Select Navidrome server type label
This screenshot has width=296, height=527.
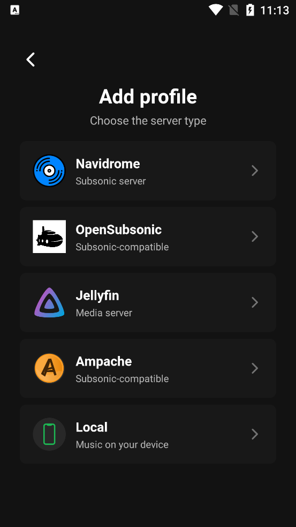pyautogui.click(x=108, y=164)
